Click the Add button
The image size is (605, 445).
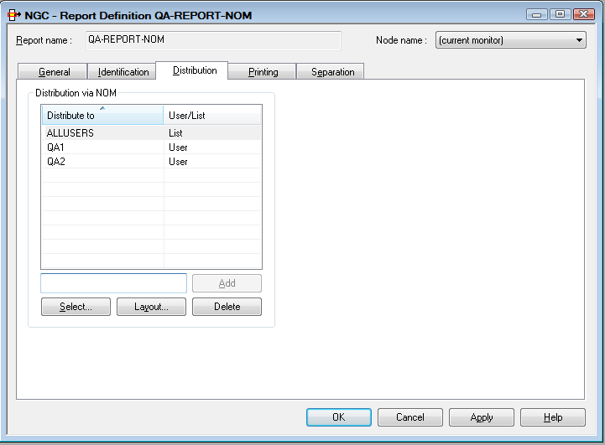(x=227, y=283)
